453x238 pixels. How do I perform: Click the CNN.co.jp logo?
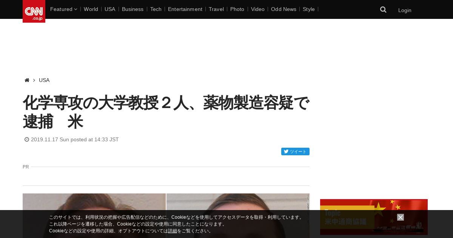pyautogui.click(x=34, y=11)
